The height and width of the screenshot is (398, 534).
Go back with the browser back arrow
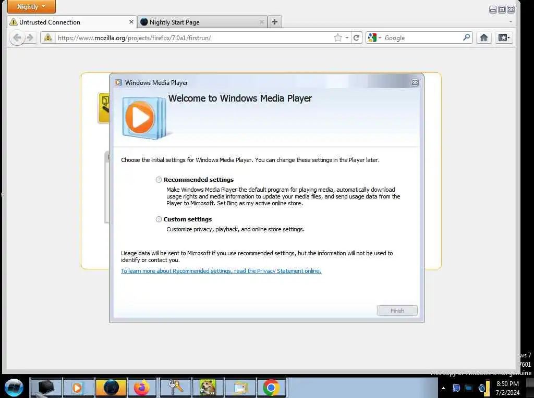(x=17, y=38)
